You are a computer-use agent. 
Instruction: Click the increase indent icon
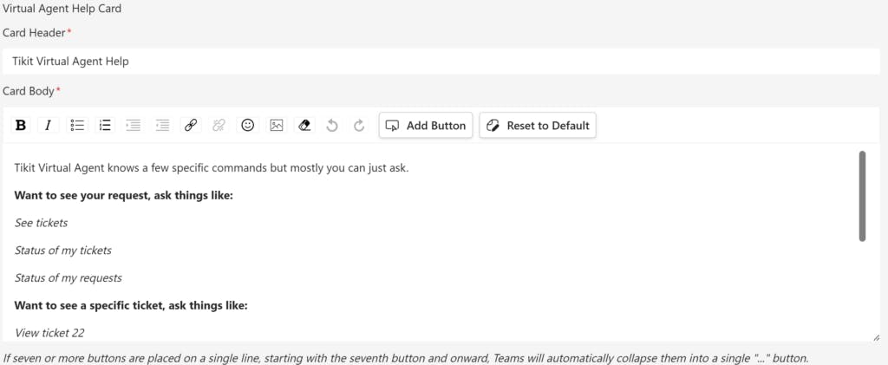[x=162, y=126]
